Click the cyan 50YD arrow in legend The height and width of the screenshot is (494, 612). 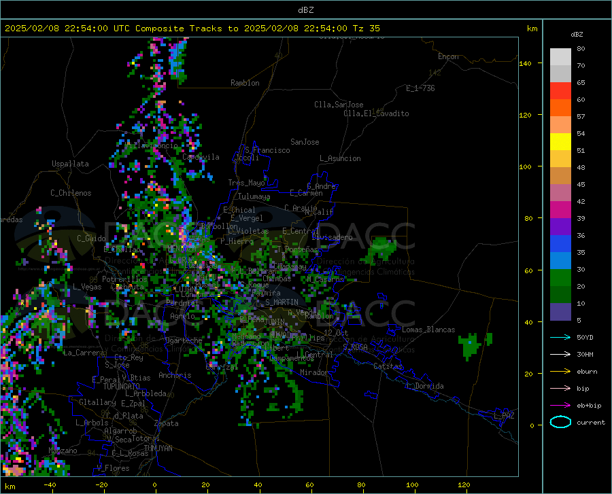(x=560, y=337)
